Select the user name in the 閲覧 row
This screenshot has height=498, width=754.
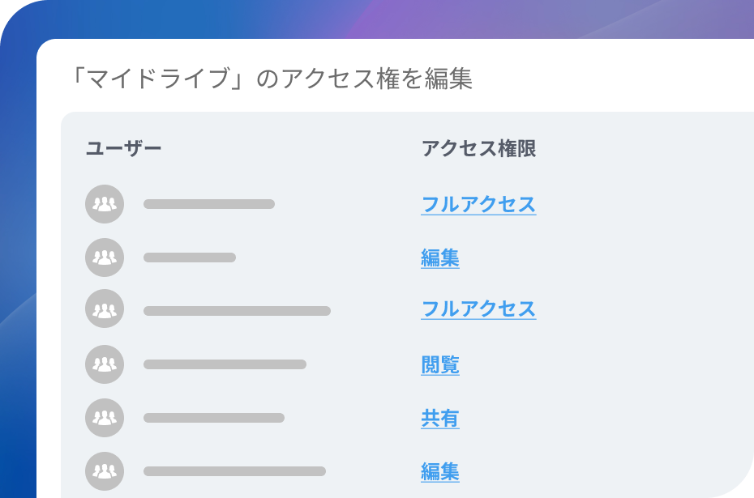225,364
